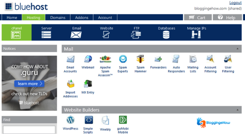This screenshot has width=245, height=134.
Task: Click the bluehost logo
Action: pos(26,7)
